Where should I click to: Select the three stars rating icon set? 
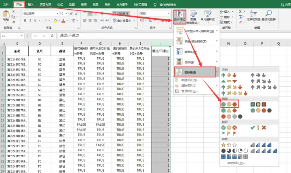[229, 145]
